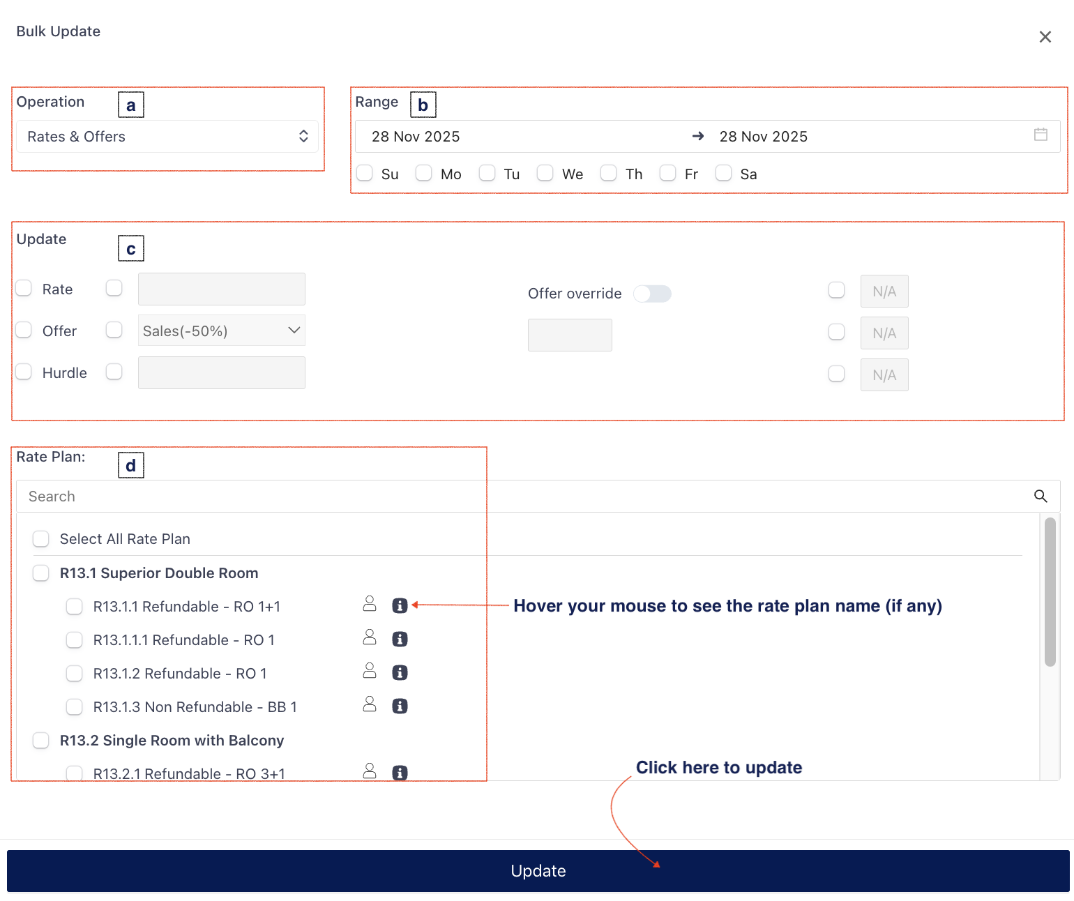Screen dimensions: 1074x901
Task: Enable the Offer override toggle
Action: click(652, 294)
